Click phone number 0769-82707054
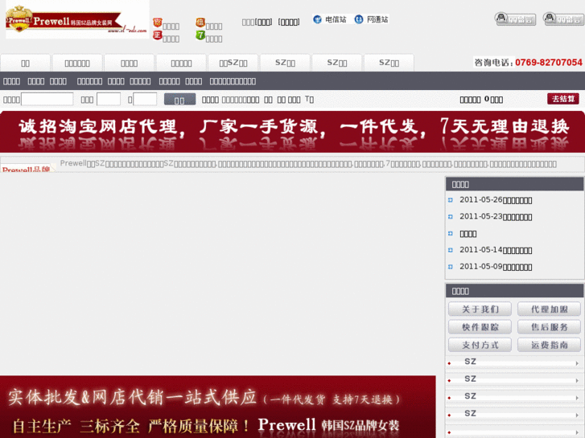Viewport: 585px width, 438px height. (549, 63)
